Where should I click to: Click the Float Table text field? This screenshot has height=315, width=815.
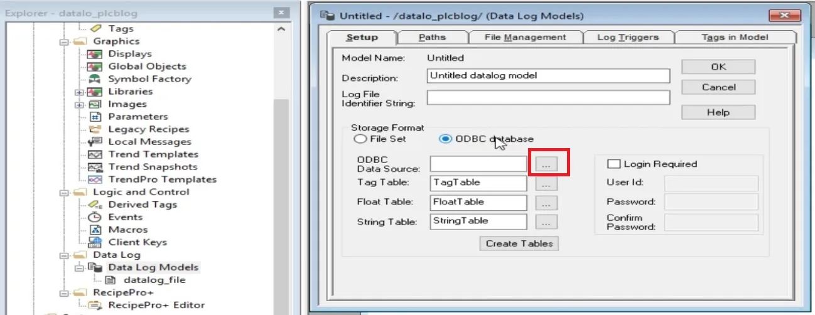[478, 202]
